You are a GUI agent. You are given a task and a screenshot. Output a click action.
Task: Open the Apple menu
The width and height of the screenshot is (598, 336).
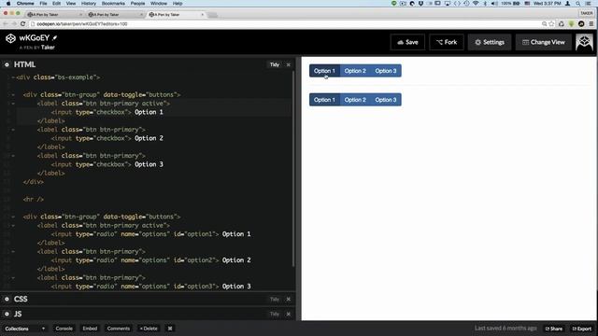8,4
